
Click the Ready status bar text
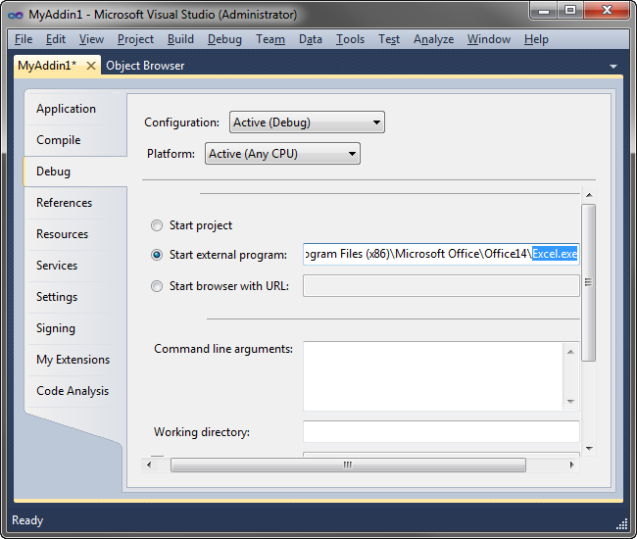click(27, 520)
